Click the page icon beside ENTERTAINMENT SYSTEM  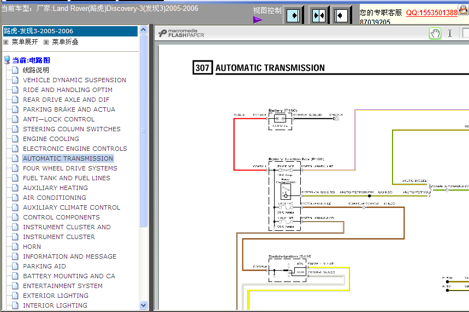15,286
